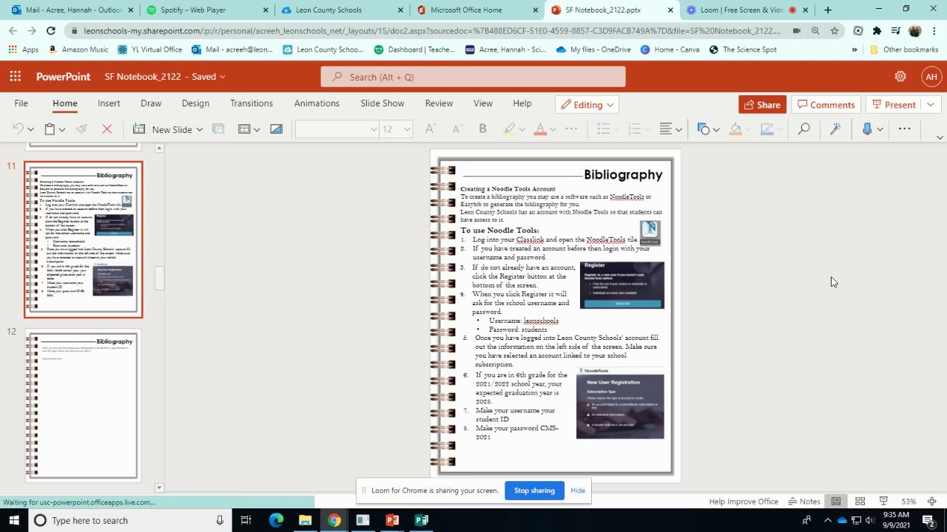Open the Slide Show tab
Viewport: 947px width, 532px height.
[382, 103]
